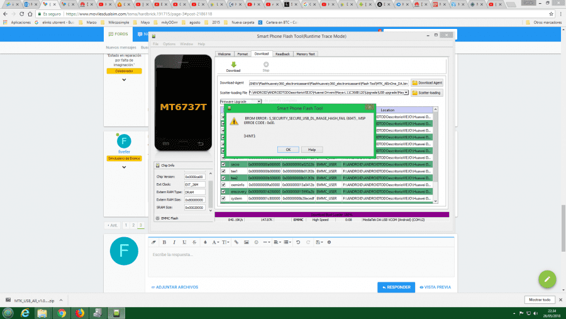Click the Chip Info panel scrollbar

coord(211,191)
